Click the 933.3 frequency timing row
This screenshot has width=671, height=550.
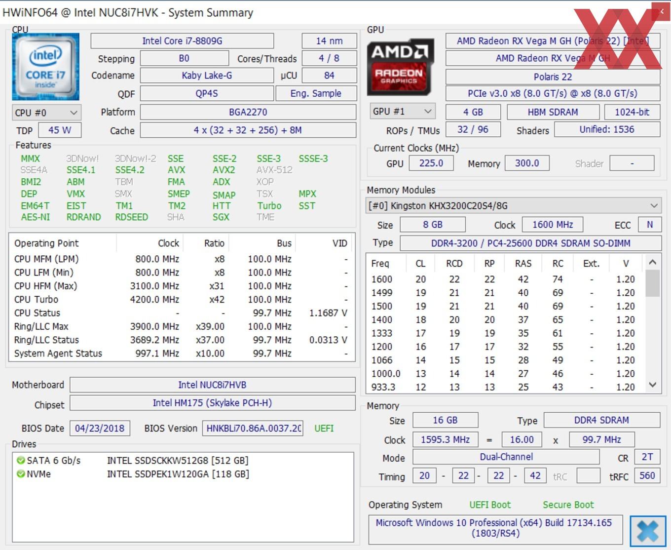pyautogui.click(x=505, y=387)
